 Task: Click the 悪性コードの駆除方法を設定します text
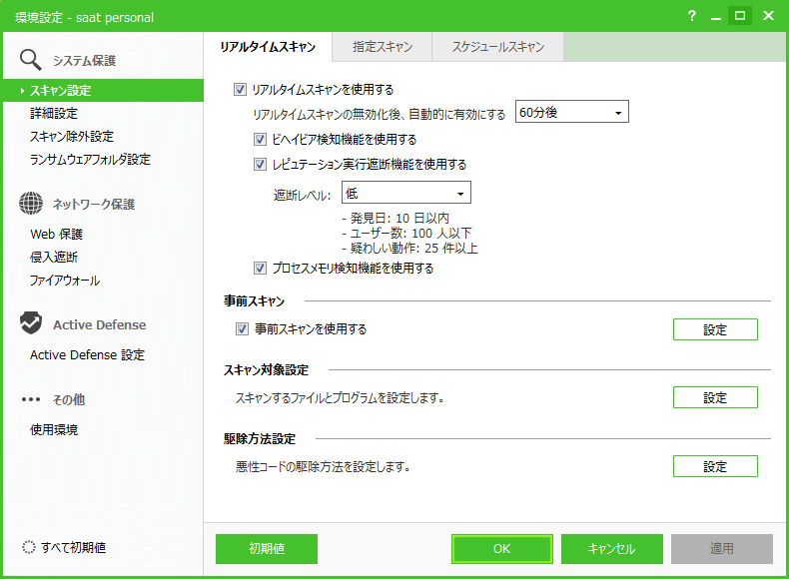[x=323, y=467]
